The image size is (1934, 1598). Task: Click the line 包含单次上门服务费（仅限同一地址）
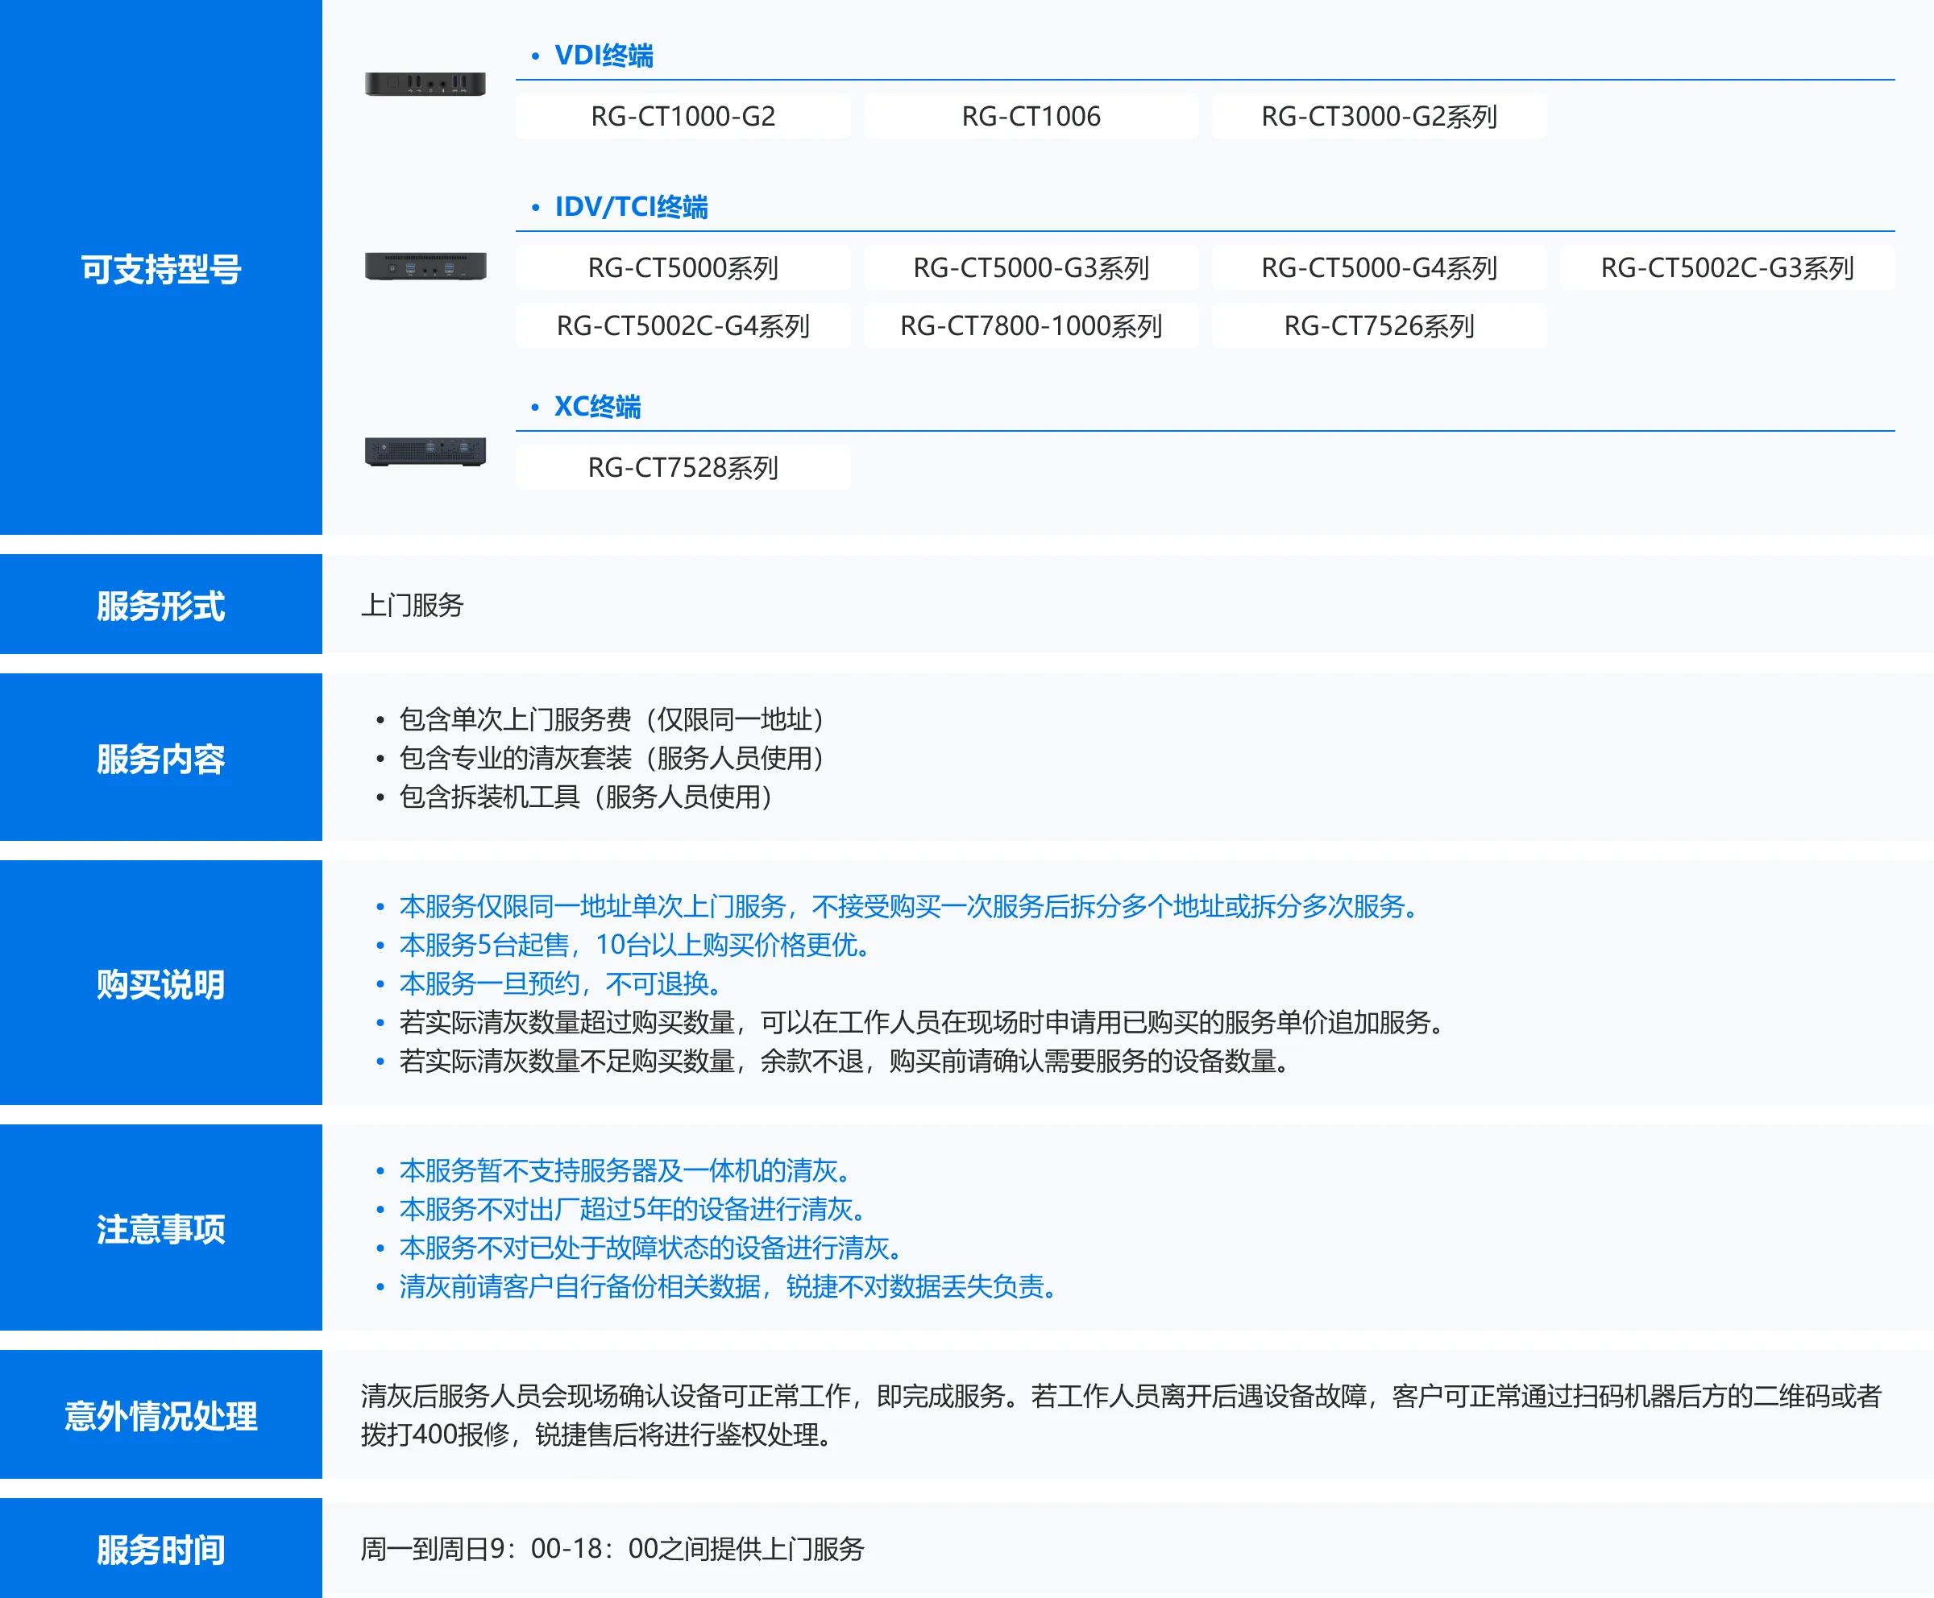pos(612,719)
